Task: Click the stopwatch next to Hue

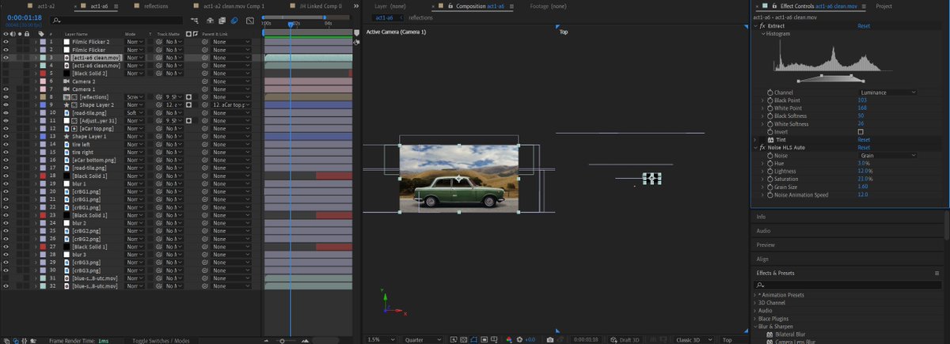Action: 769,163
